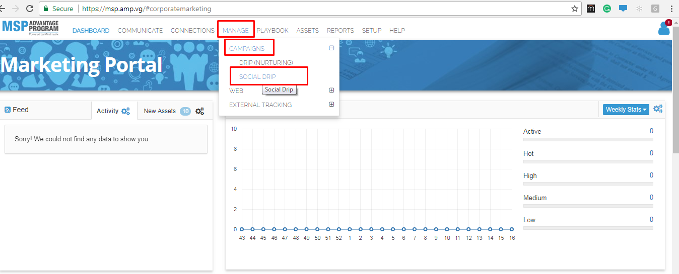Open the CONNECTIONS menu
The height and width of the screenshot is (274, 679).
192,31
